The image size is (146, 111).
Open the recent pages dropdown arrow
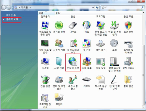(x=12, y=7)
